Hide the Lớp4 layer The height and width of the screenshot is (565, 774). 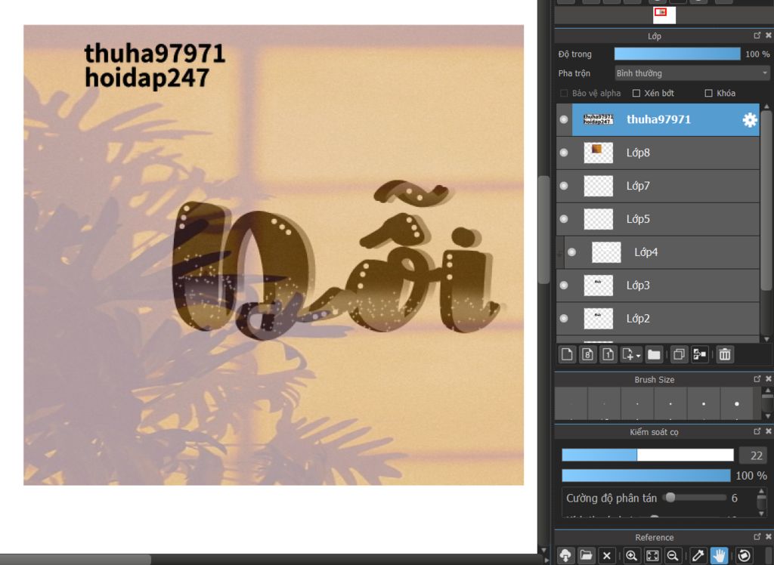[571, 252]
